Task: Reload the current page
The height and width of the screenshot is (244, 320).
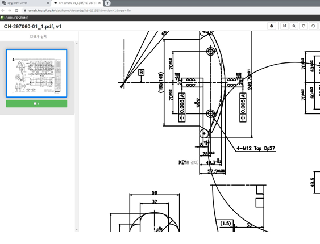Action: pos(16,11)
